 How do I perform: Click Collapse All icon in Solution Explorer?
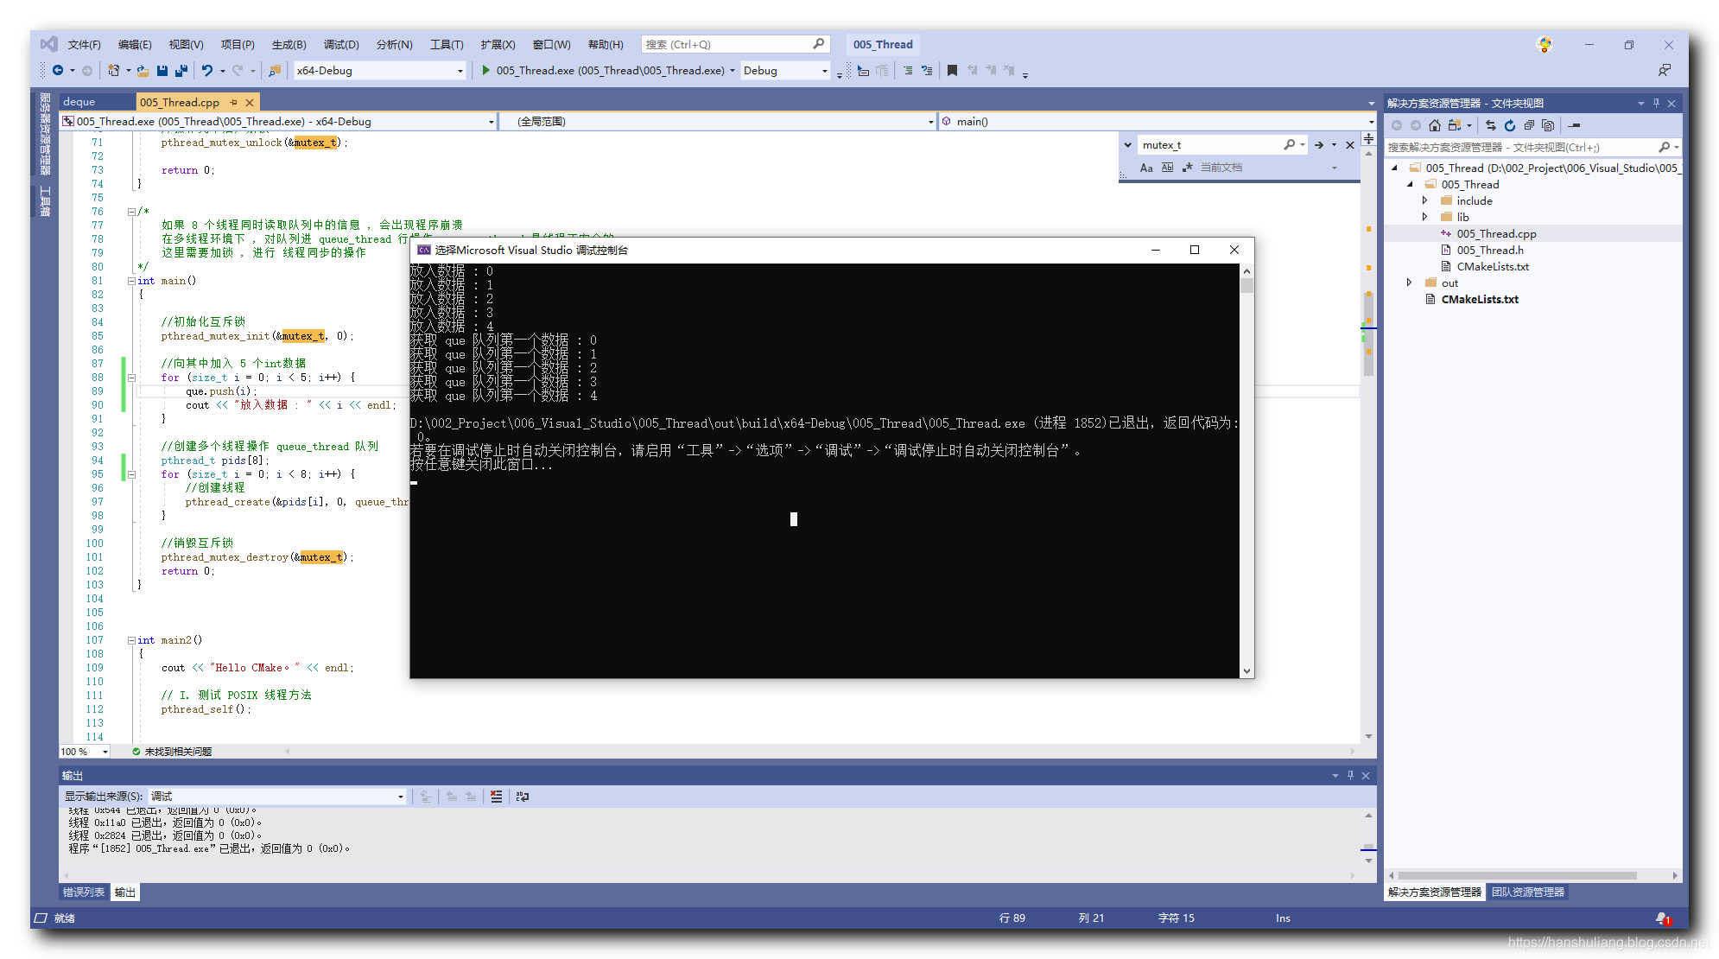click(1529, 125)
